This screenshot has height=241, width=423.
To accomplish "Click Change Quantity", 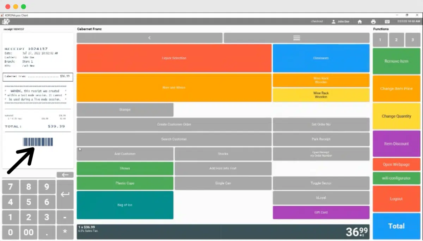I will [x=397, y=116].
